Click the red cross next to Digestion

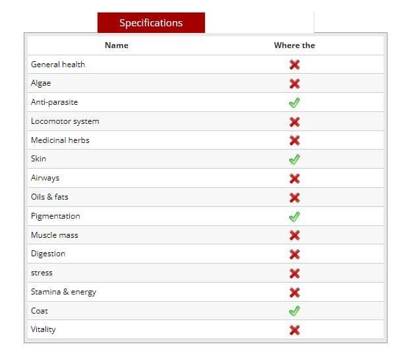(x=295, y=254)
